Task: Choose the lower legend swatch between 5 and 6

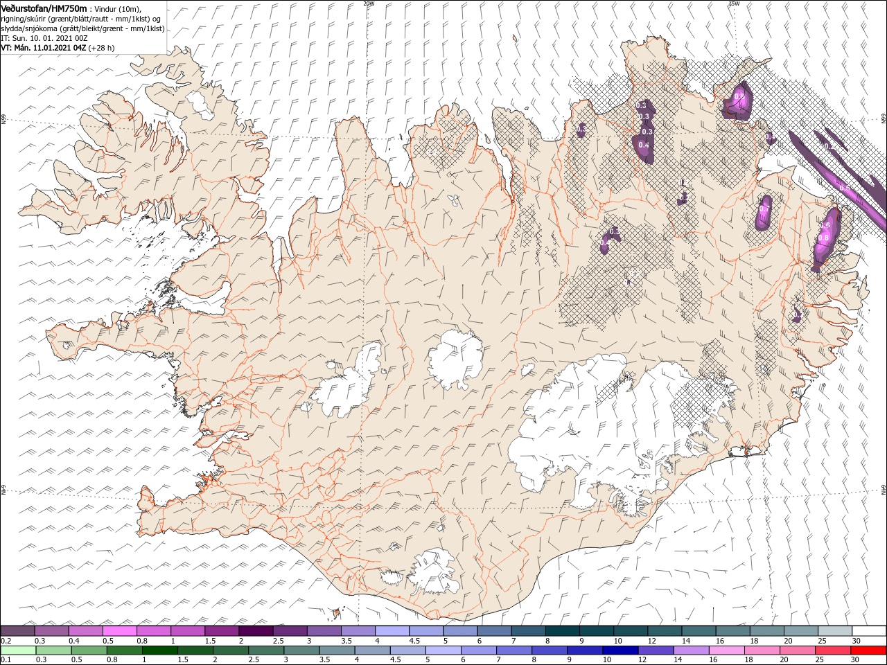Action: [443, 650]
